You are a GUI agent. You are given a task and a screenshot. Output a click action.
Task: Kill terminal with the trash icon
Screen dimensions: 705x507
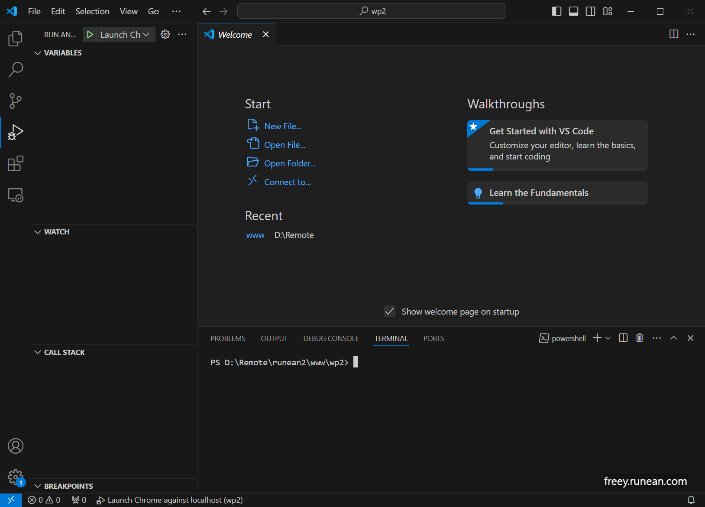pyautogui.click(x=640, y=338)
